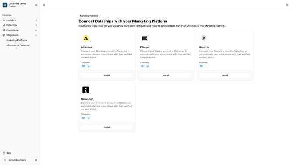Click the Attentive card description text
The width and height of the screenshot is (292, 165).
tap(106, 54)
